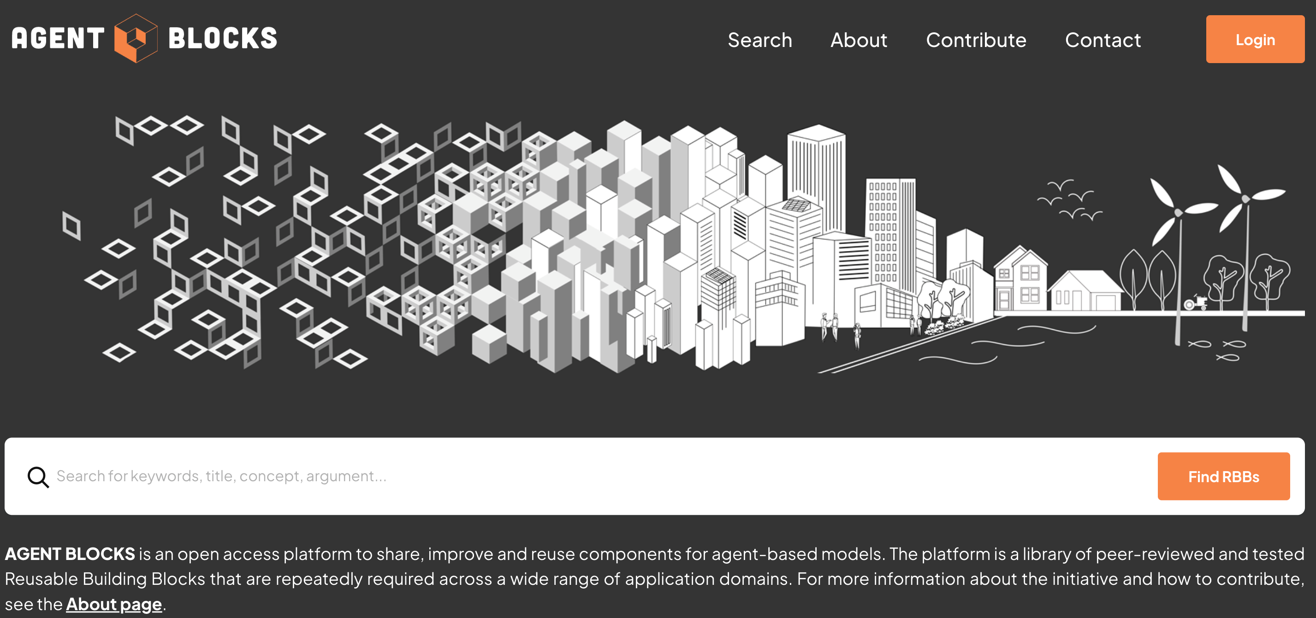Click the magnifying glass search icon
This screenshot has height=618, width=1316.
pos(38,477)
